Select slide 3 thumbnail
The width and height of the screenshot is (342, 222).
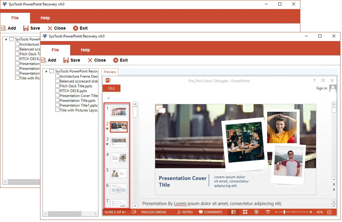[x=119, y=142]
